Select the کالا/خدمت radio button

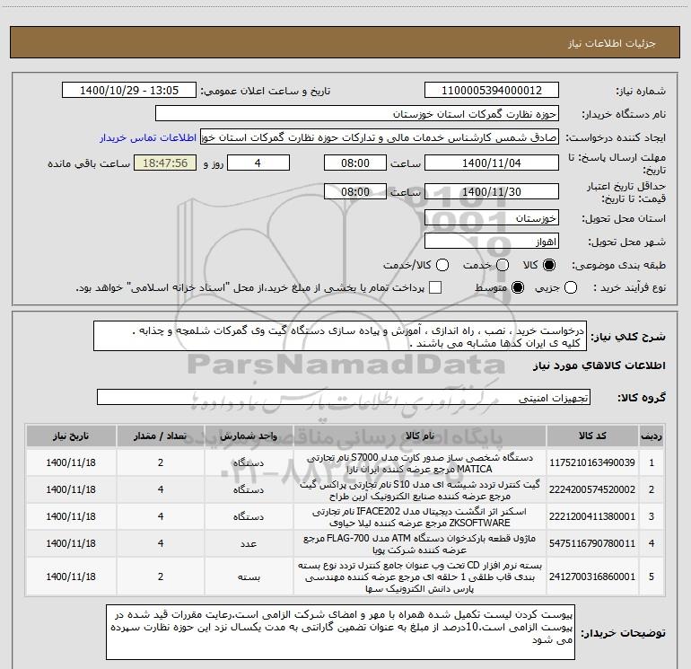[x=442, y=265]
